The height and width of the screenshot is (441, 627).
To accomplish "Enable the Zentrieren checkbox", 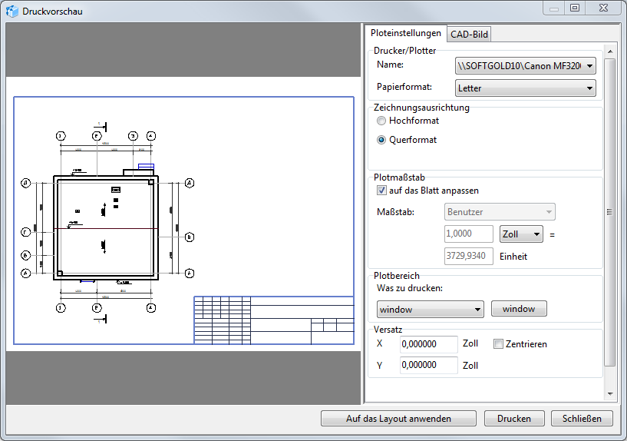I will pos(498,344).
